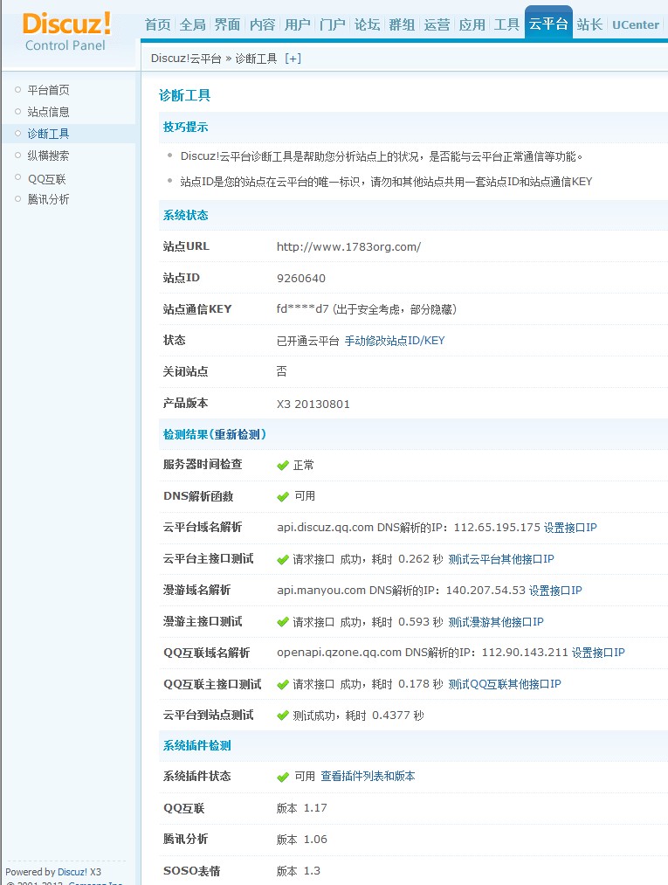Open the 全局 top menu
The width and height of the screenshot is (668, 885).
pyautogui.click(x=192, y=24)
